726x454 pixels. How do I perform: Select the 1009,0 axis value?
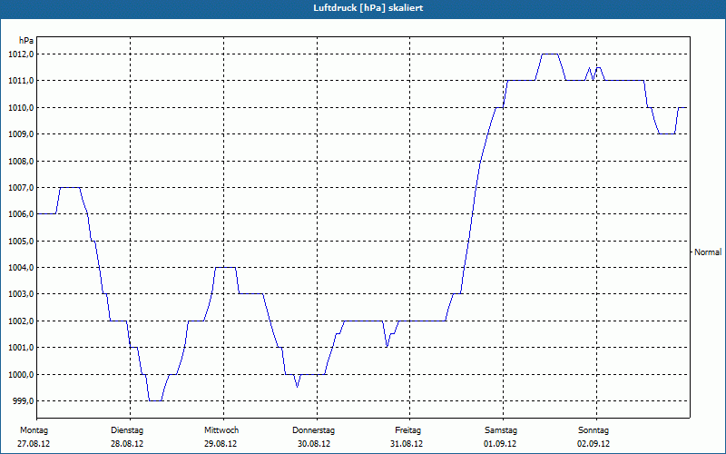(x=21, y=134)
